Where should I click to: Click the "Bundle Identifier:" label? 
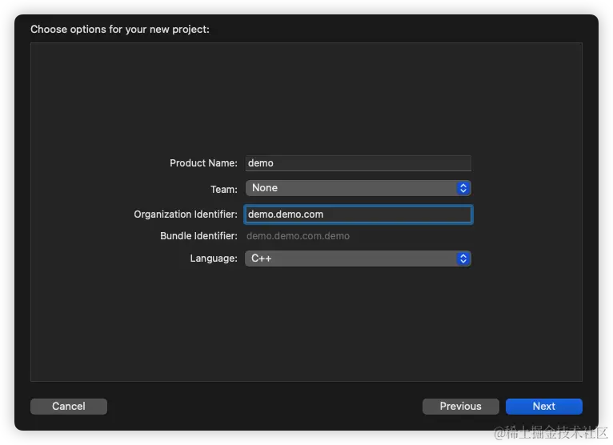pos(198,236)
